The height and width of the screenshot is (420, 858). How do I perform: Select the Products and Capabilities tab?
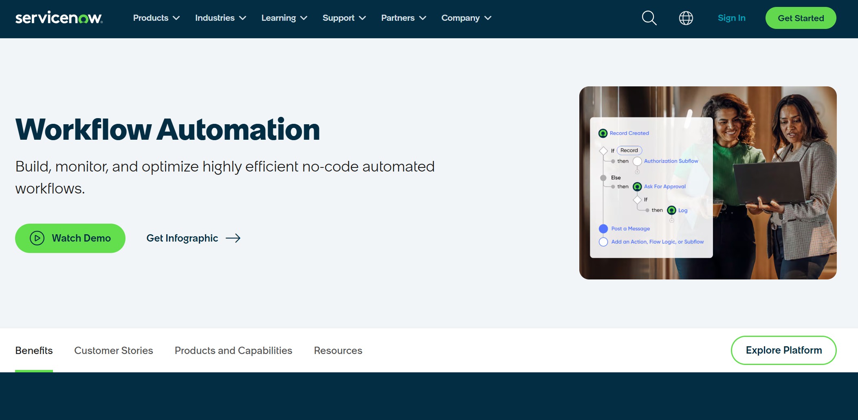tap(233, 350)
